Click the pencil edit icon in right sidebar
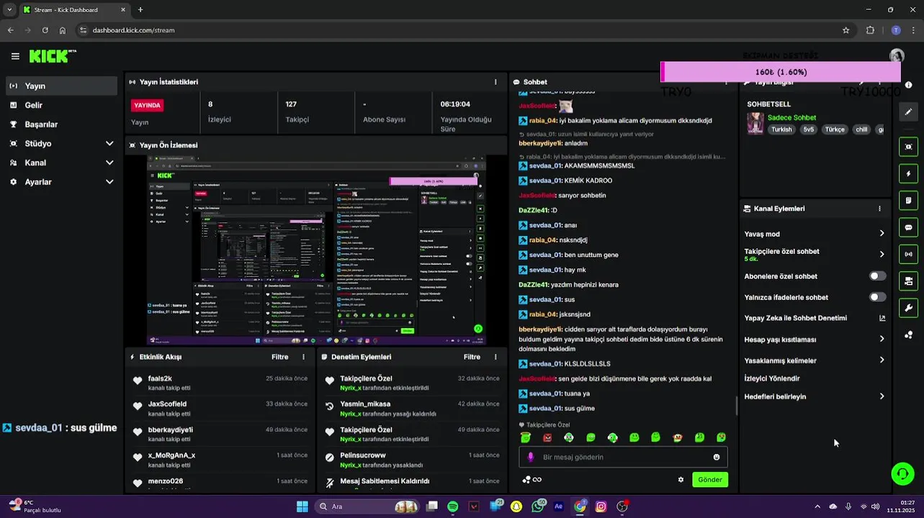 coord(908,112)
